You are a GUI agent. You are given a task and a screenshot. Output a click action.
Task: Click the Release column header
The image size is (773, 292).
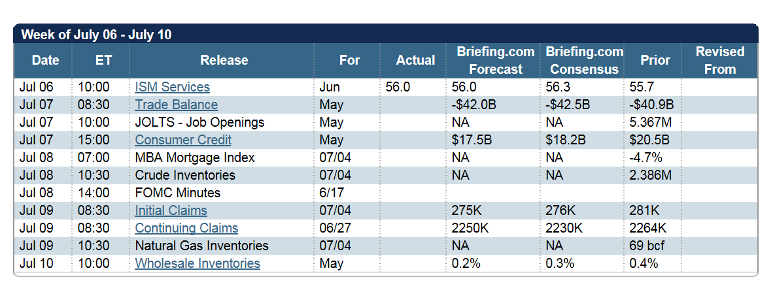click(224, 60)
